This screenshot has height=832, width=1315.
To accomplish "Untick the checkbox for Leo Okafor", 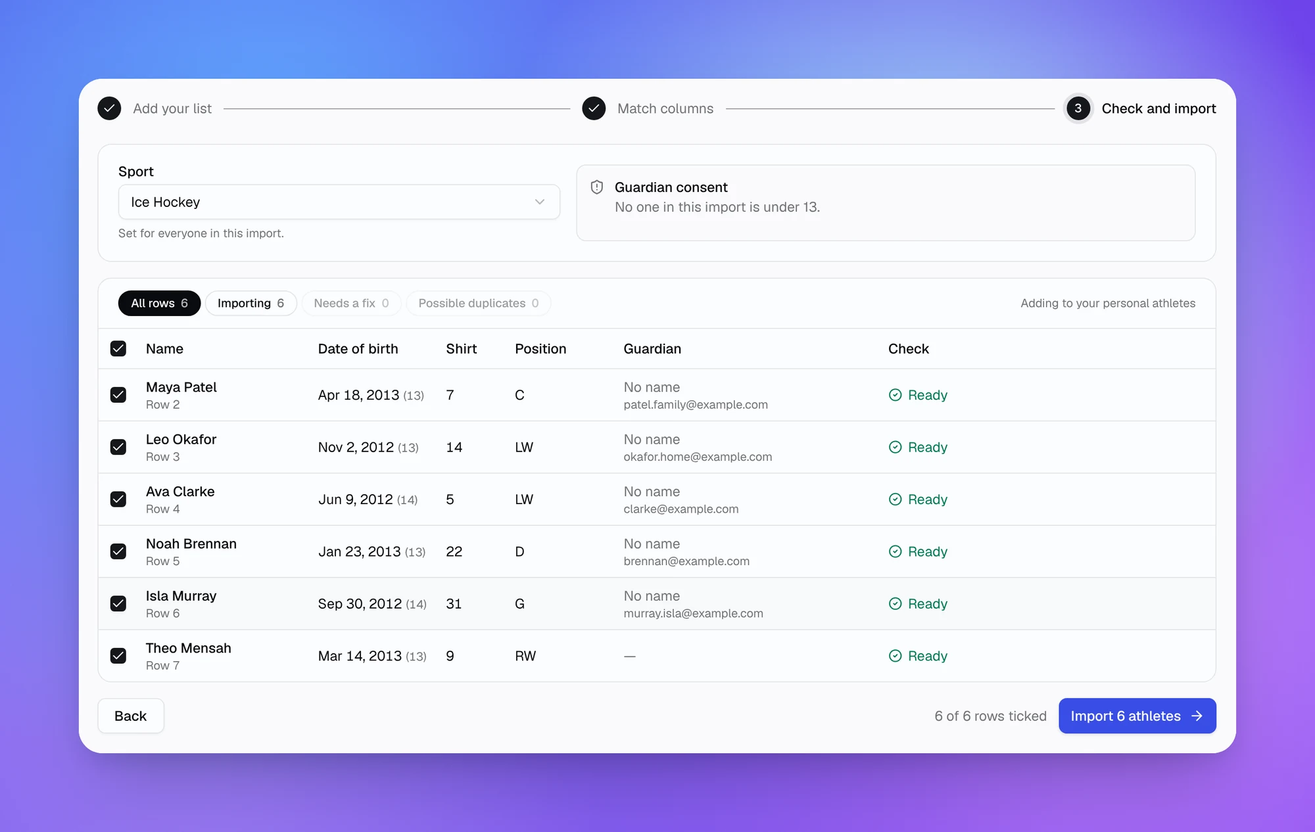I will click(x=118, y=447).
